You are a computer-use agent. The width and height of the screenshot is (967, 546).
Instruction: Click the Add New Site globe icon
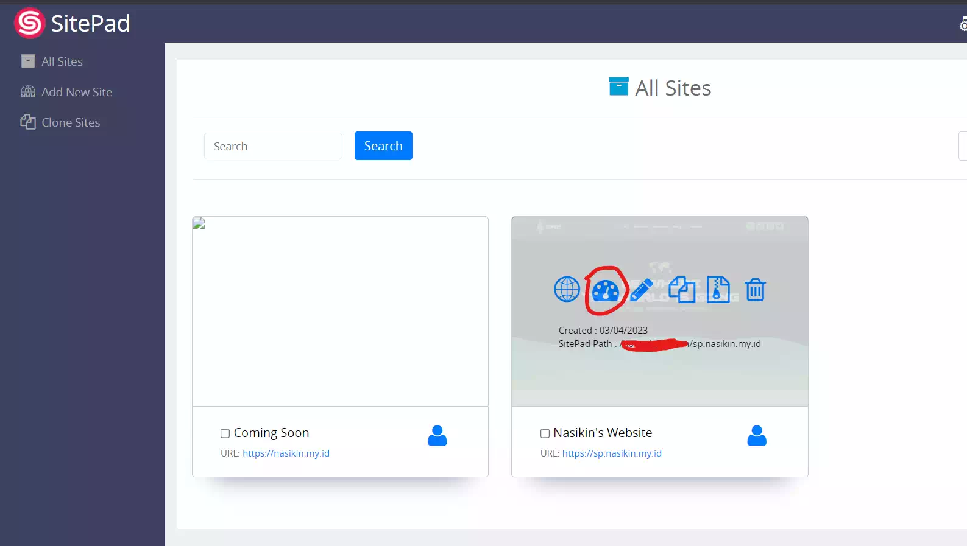click(28, 92)
